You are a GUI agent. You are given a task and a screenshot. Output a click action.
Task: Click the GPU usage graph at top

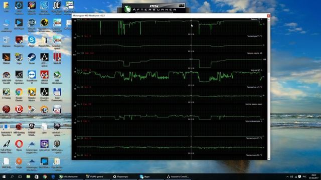(170, 27)
